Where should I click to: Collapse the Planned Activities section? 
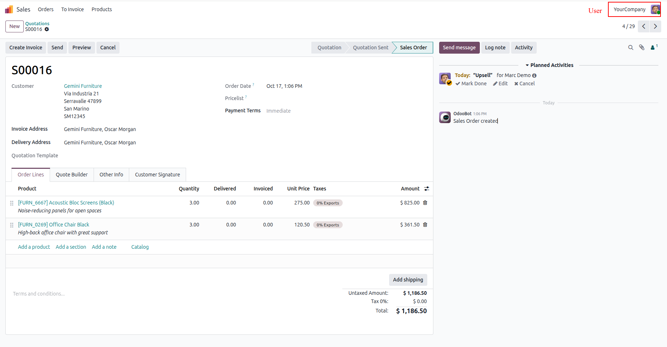pyautogui.click(x=549, y=65)
